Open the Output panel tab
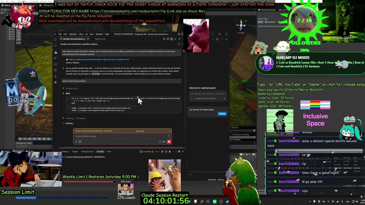Image resolution: width=365 pixels, height=205 pixels. (x=75, y=151)
